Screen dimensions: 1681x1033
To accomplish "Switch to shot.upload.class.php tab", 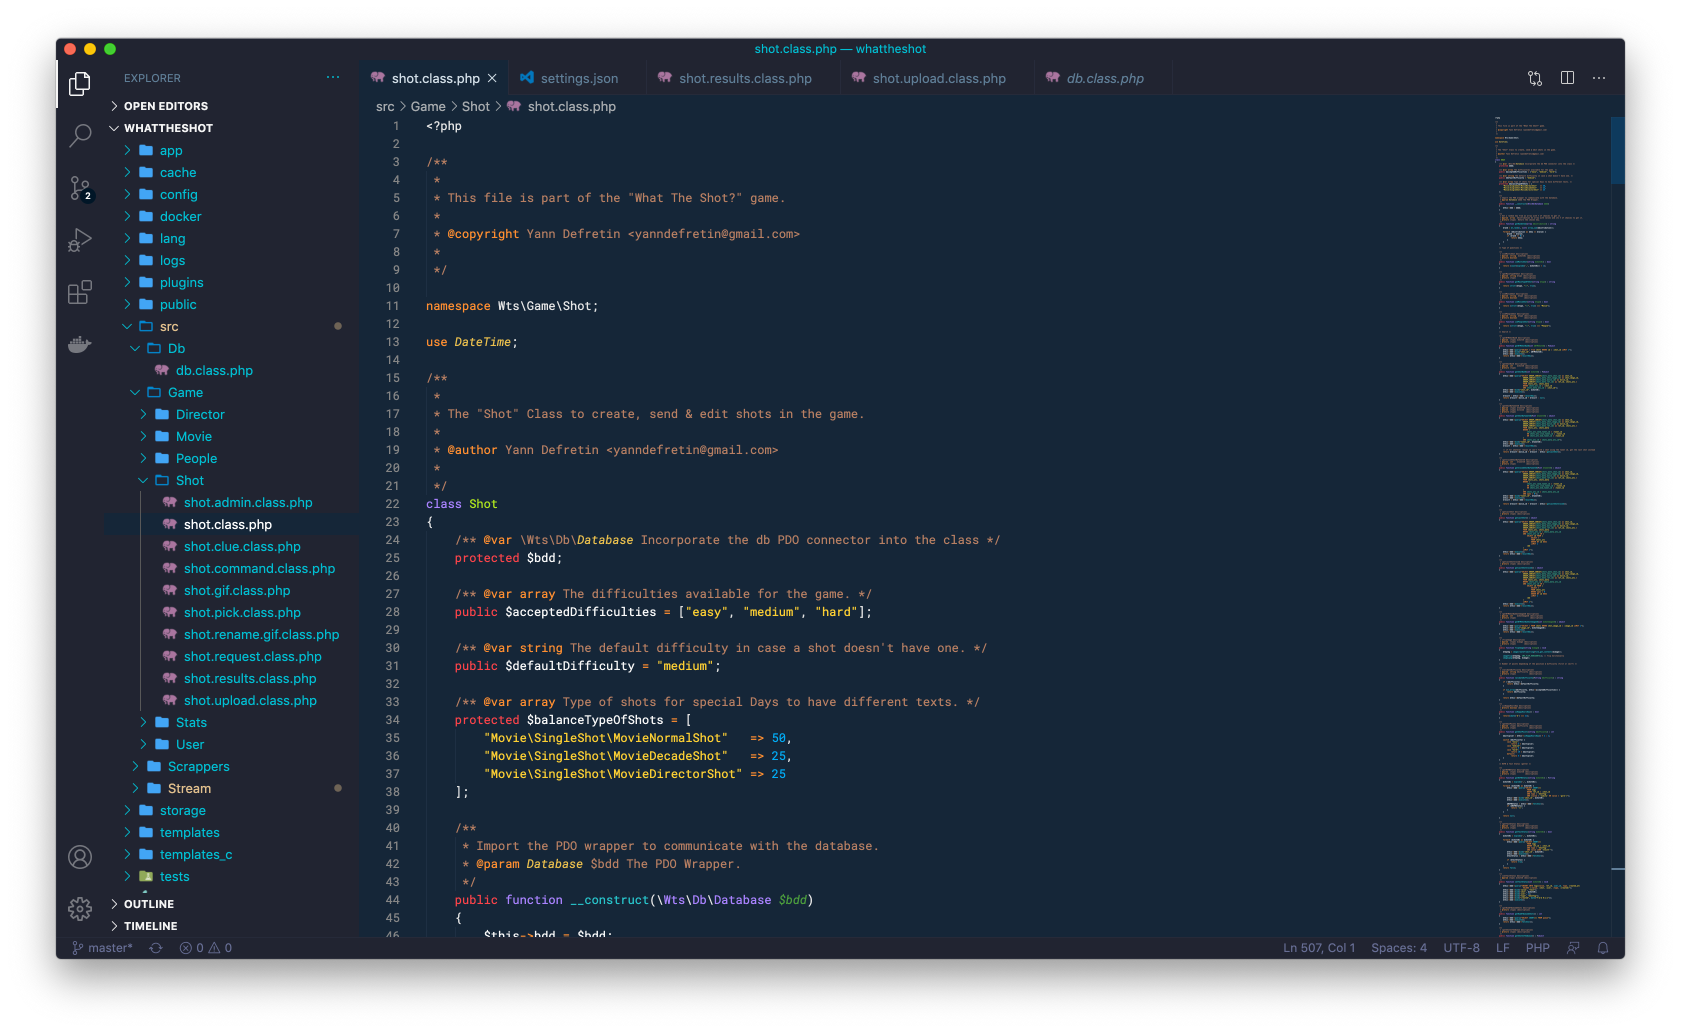I will (x=938, y=78).
